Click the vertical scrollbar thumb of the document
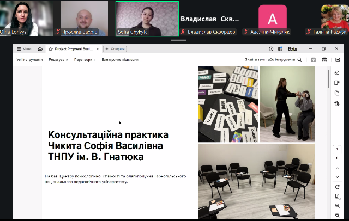Screen dimensions: 349x221 (x=328, y=79)
